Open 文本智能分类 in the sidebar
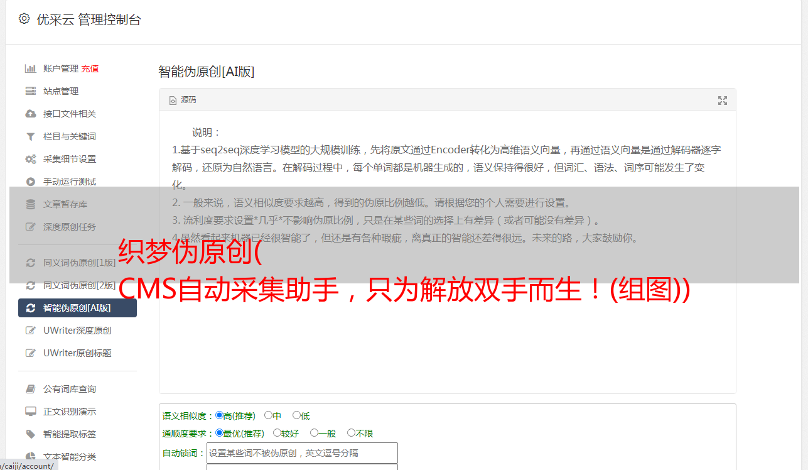 tap(70, 457)
